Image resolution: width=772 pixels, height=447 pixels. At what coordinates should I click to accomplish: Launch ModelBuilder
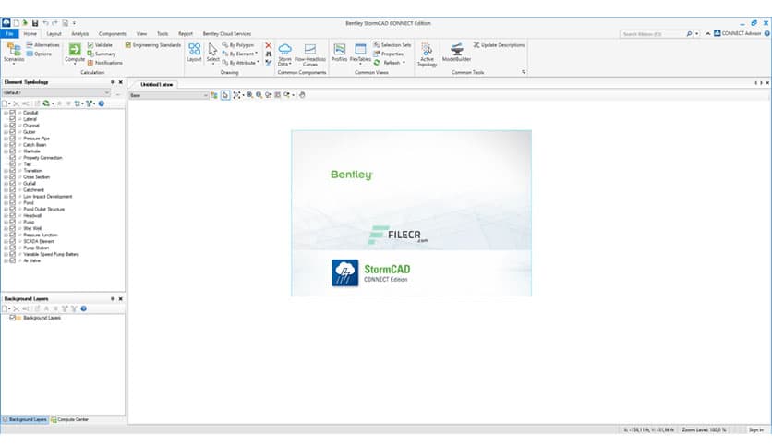pos(456,53)
